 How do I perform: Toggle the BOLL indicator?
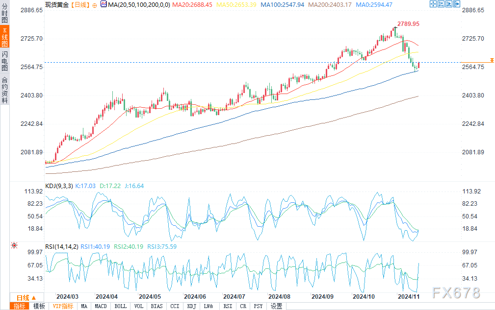pyautogui.click(x=120, y=306)
